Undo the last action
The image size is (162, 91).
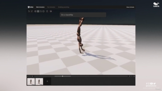(x=29, y=11)
